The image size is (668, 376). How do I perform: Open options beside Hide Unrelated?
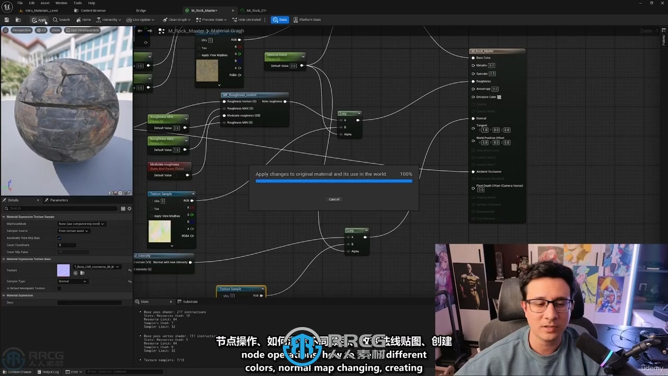pos(265,20)
